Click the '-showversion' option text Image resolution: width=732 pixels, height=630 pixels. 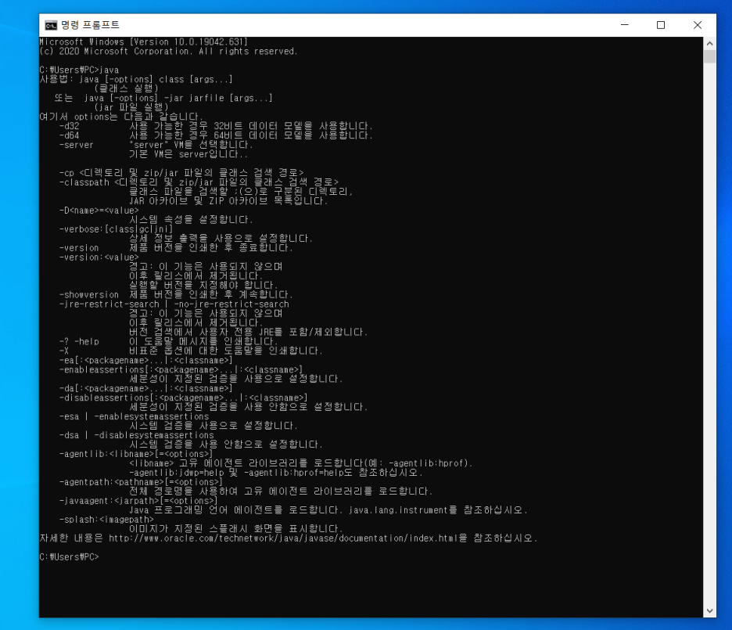click(x=89, y=295)
